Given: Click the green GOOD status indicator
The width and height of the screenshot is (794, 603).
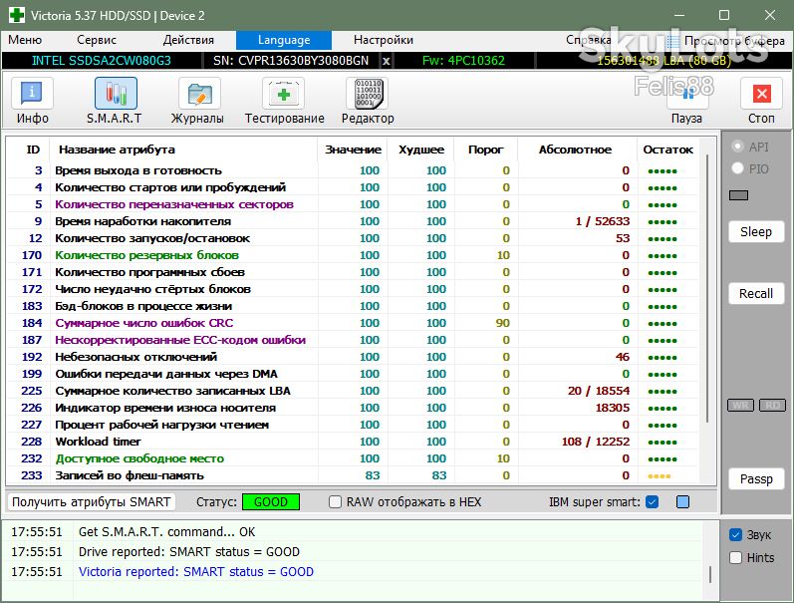Looking at the screenshot, I should (271, 501).
